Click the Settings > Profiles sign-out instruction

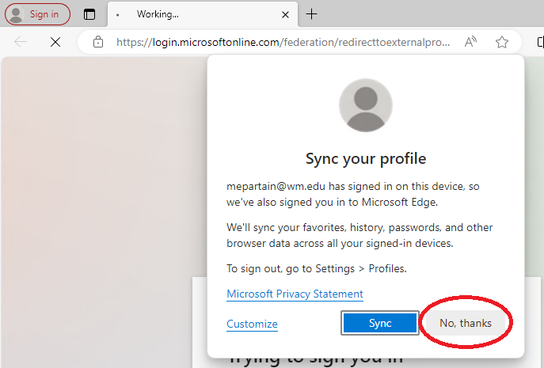tap(316, 268)
